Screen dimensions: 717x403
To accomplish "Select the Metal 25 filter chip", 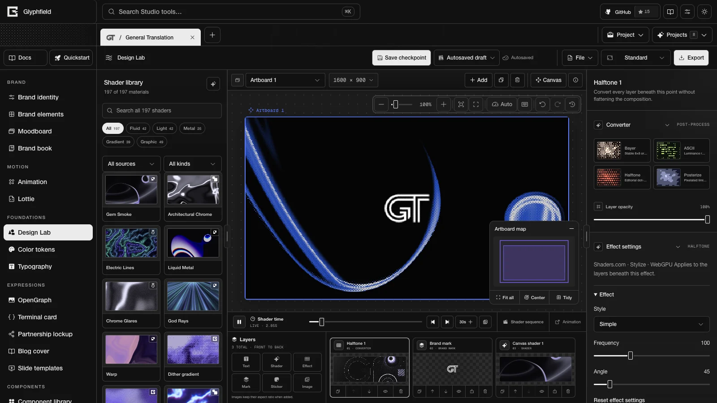I will (x=192, y=129).
